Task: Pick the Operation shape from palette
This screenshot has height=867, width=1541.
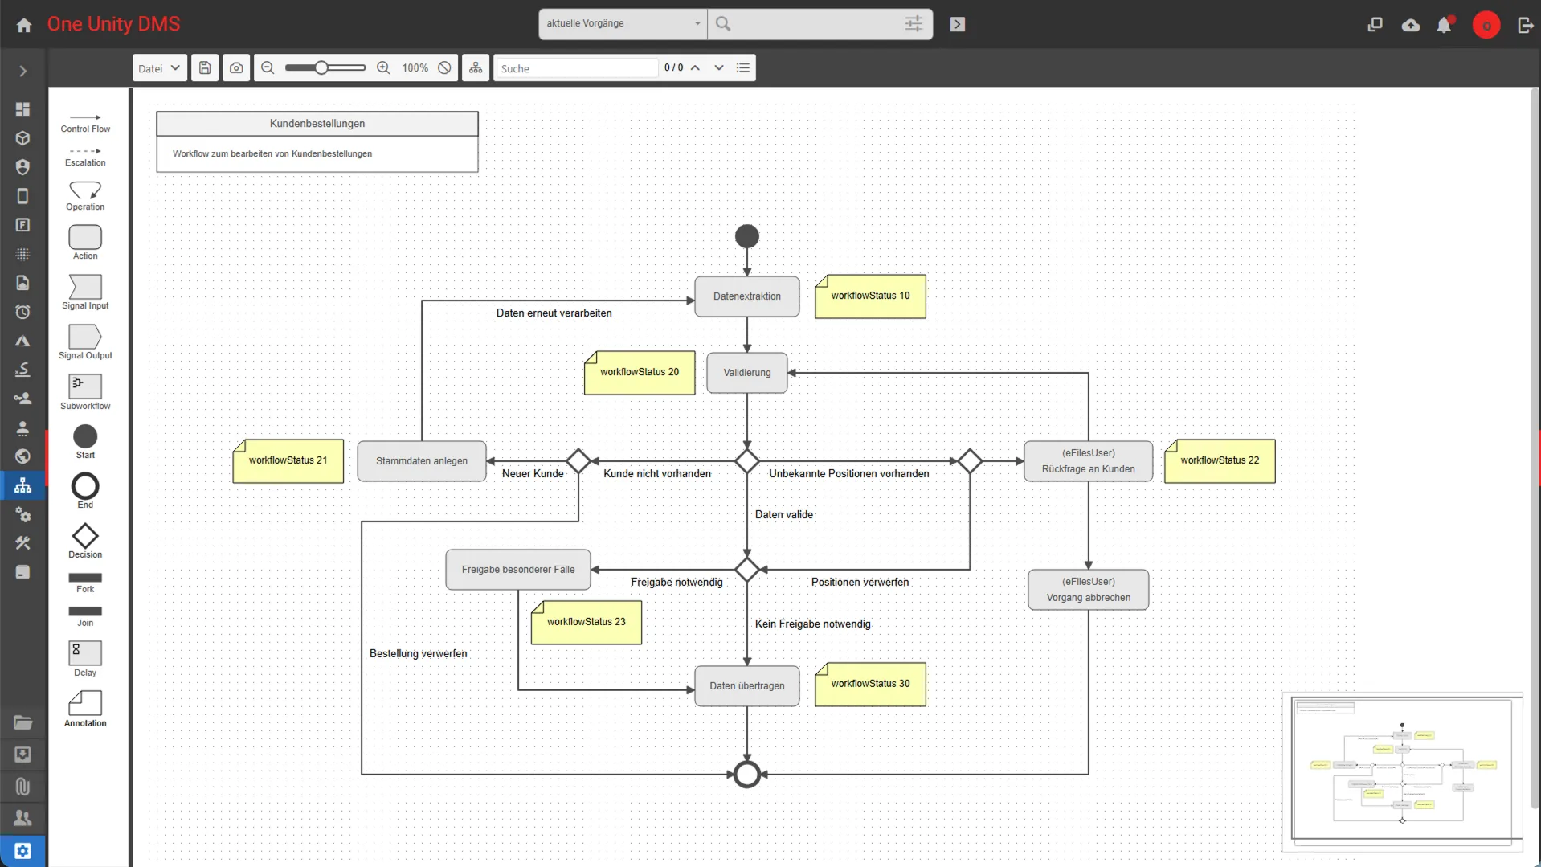Action: click(x=85, y=195)
